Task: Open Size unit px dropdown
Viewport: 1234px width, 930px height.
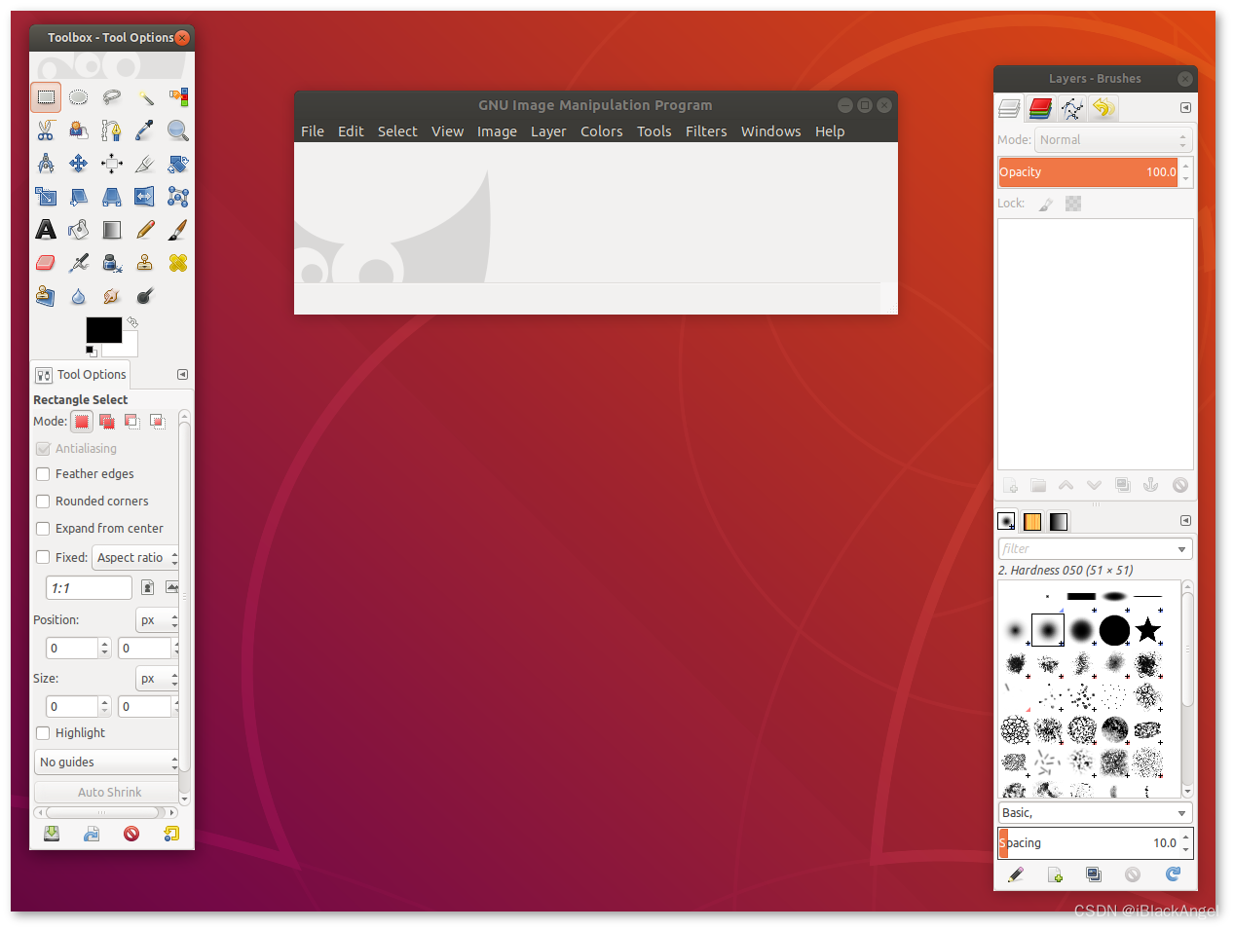Action: point(158,679)
